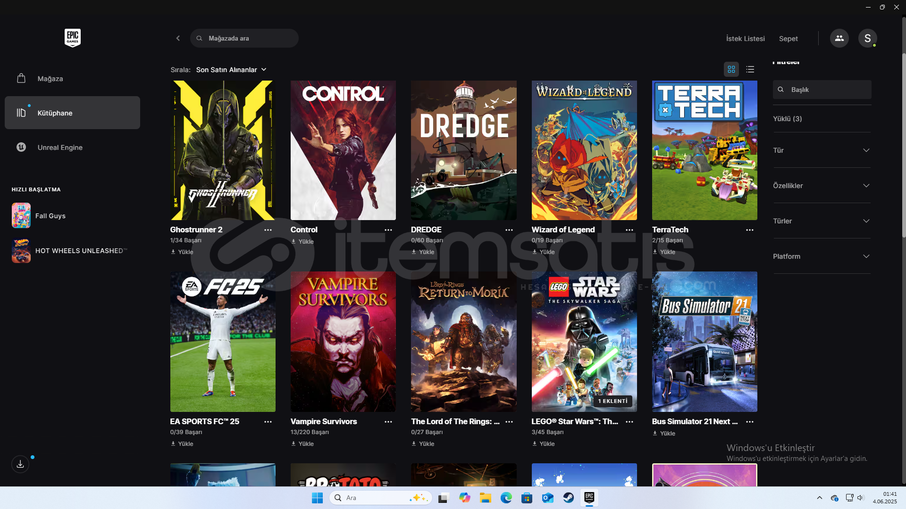
Task: Switch to grid view layout
Action: coord(731,69)
